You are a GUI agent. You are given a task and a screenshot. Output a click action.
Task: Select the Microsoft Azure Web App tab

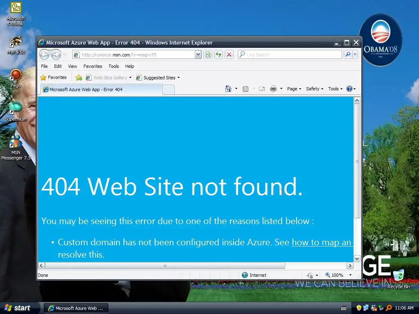[x=101, y=90]
